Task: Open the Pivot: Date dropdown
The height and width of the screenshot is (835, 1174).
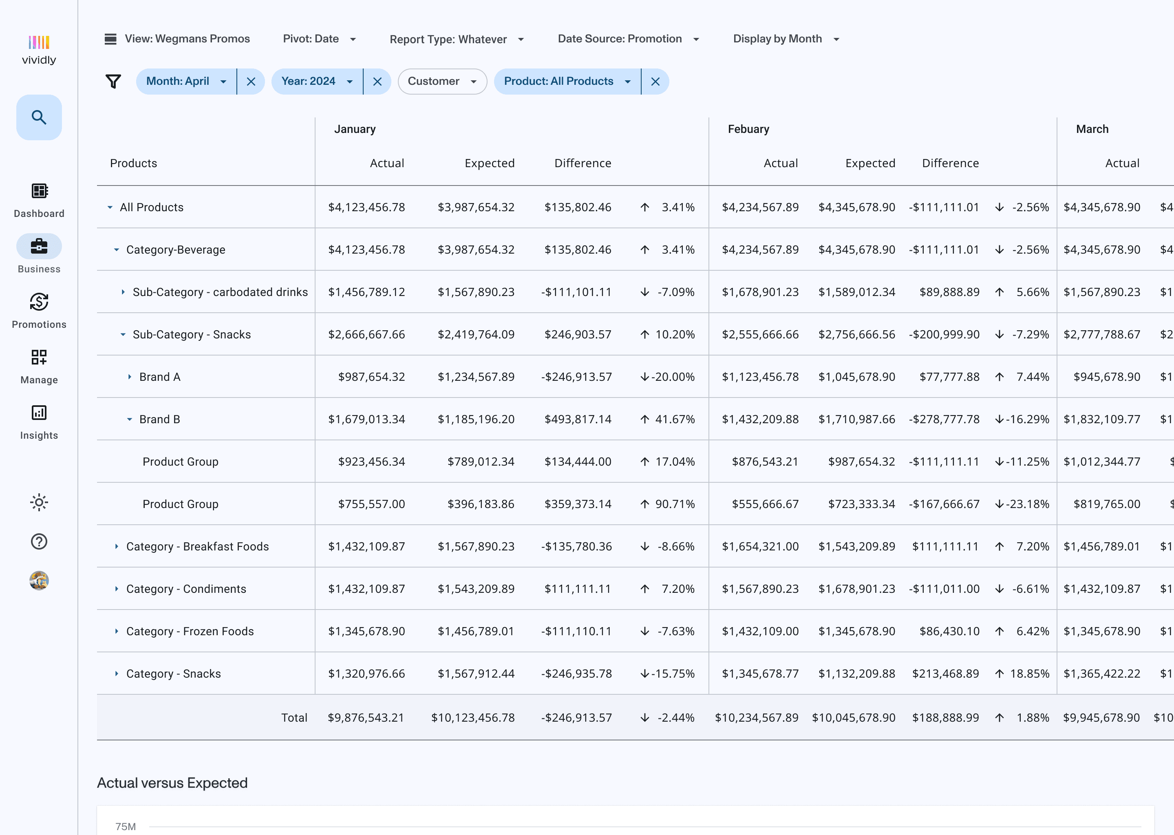Action: coord(319,39)
